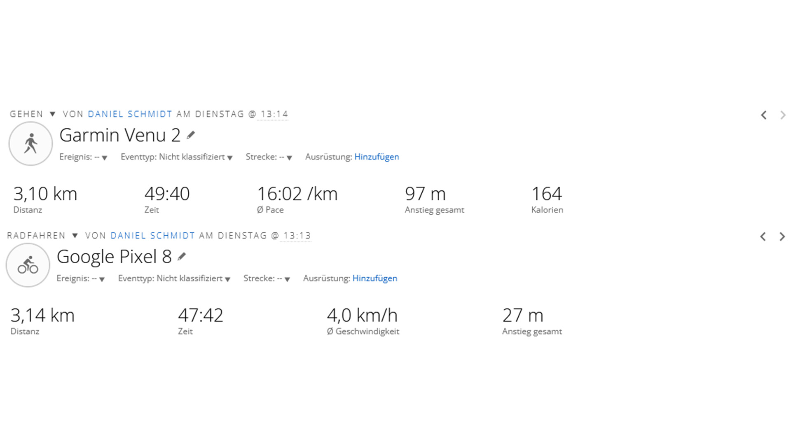
Task: Expand Strecke dropdown for Garmin Venu 2
Action: (x=289, y=157)
